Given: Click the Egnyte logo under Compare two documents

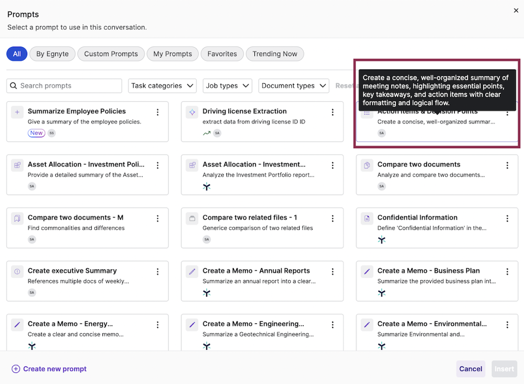Looking at the screenshot, I should coord(381,187).
